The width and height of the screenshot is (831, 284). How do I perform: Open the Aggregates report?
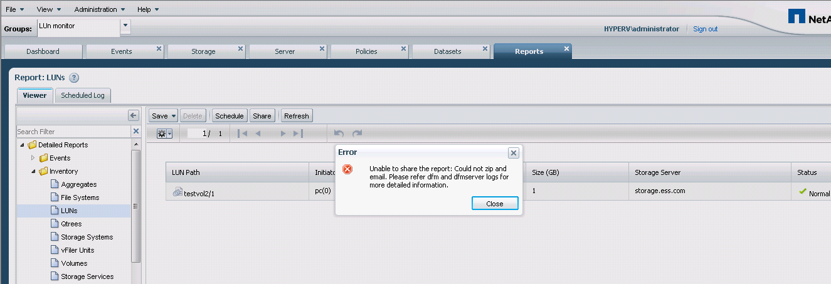coord(78,184)
